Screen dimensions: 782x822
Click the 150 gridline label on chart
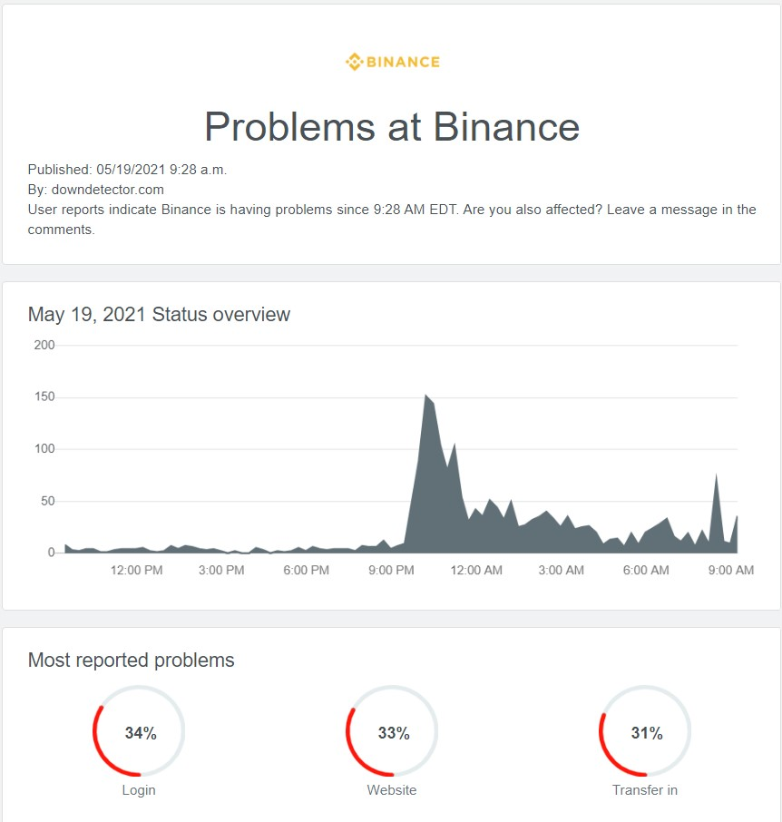pos(44,397)
